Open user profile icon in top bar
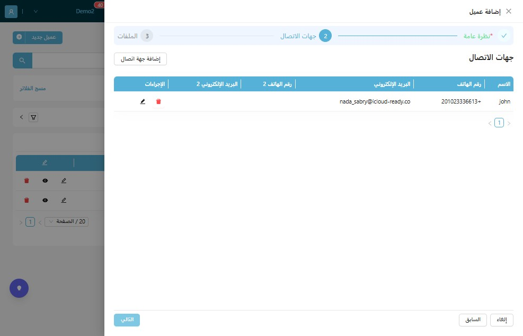This screenshot has height=336, width=523. coord(11,12)
